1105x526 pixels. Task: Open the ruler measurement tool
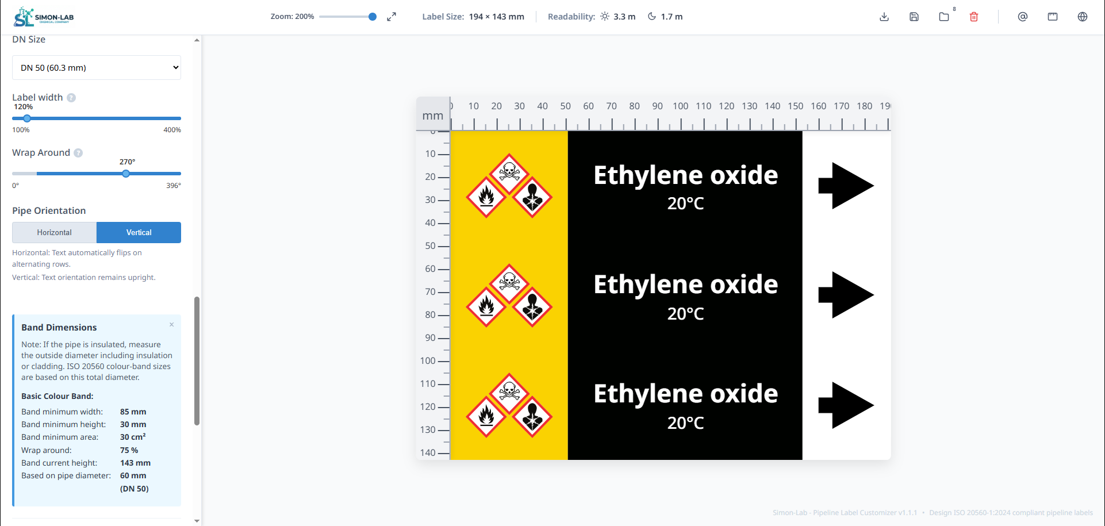[x=1053, y=17]
